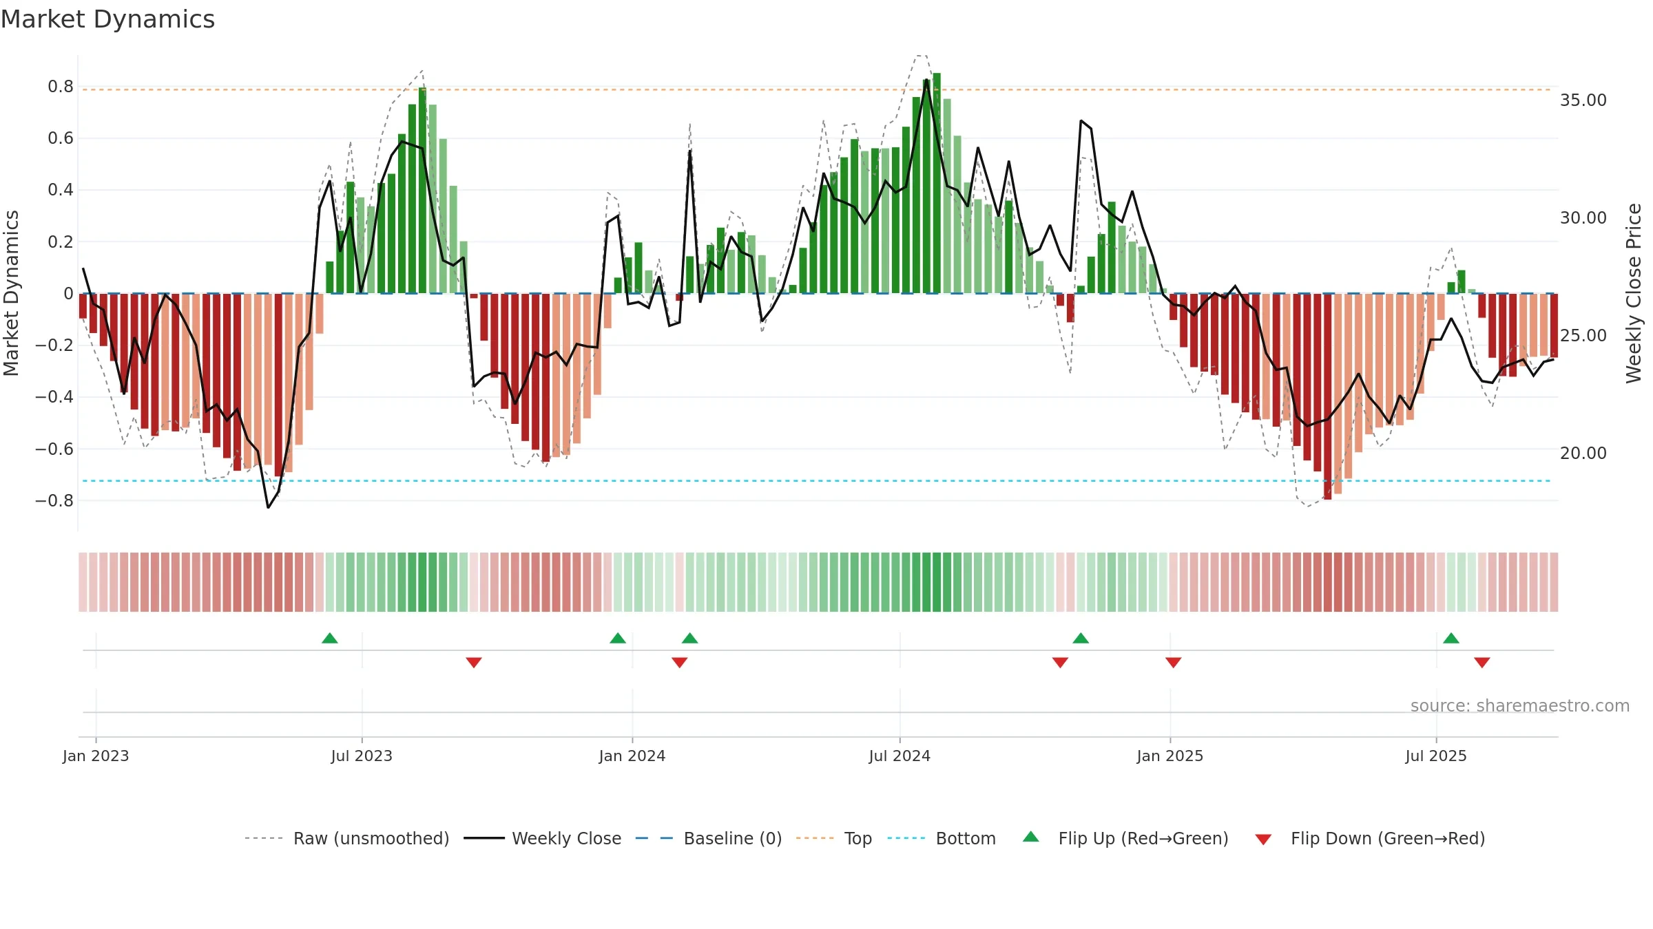Toggle the Raw (unsmoothed) legend entry
Screen dimensions: 1653x929
pyautogui.click(x=346, y=838)
